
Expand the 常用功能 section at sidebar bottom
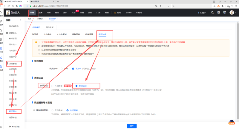click(13, 127)
